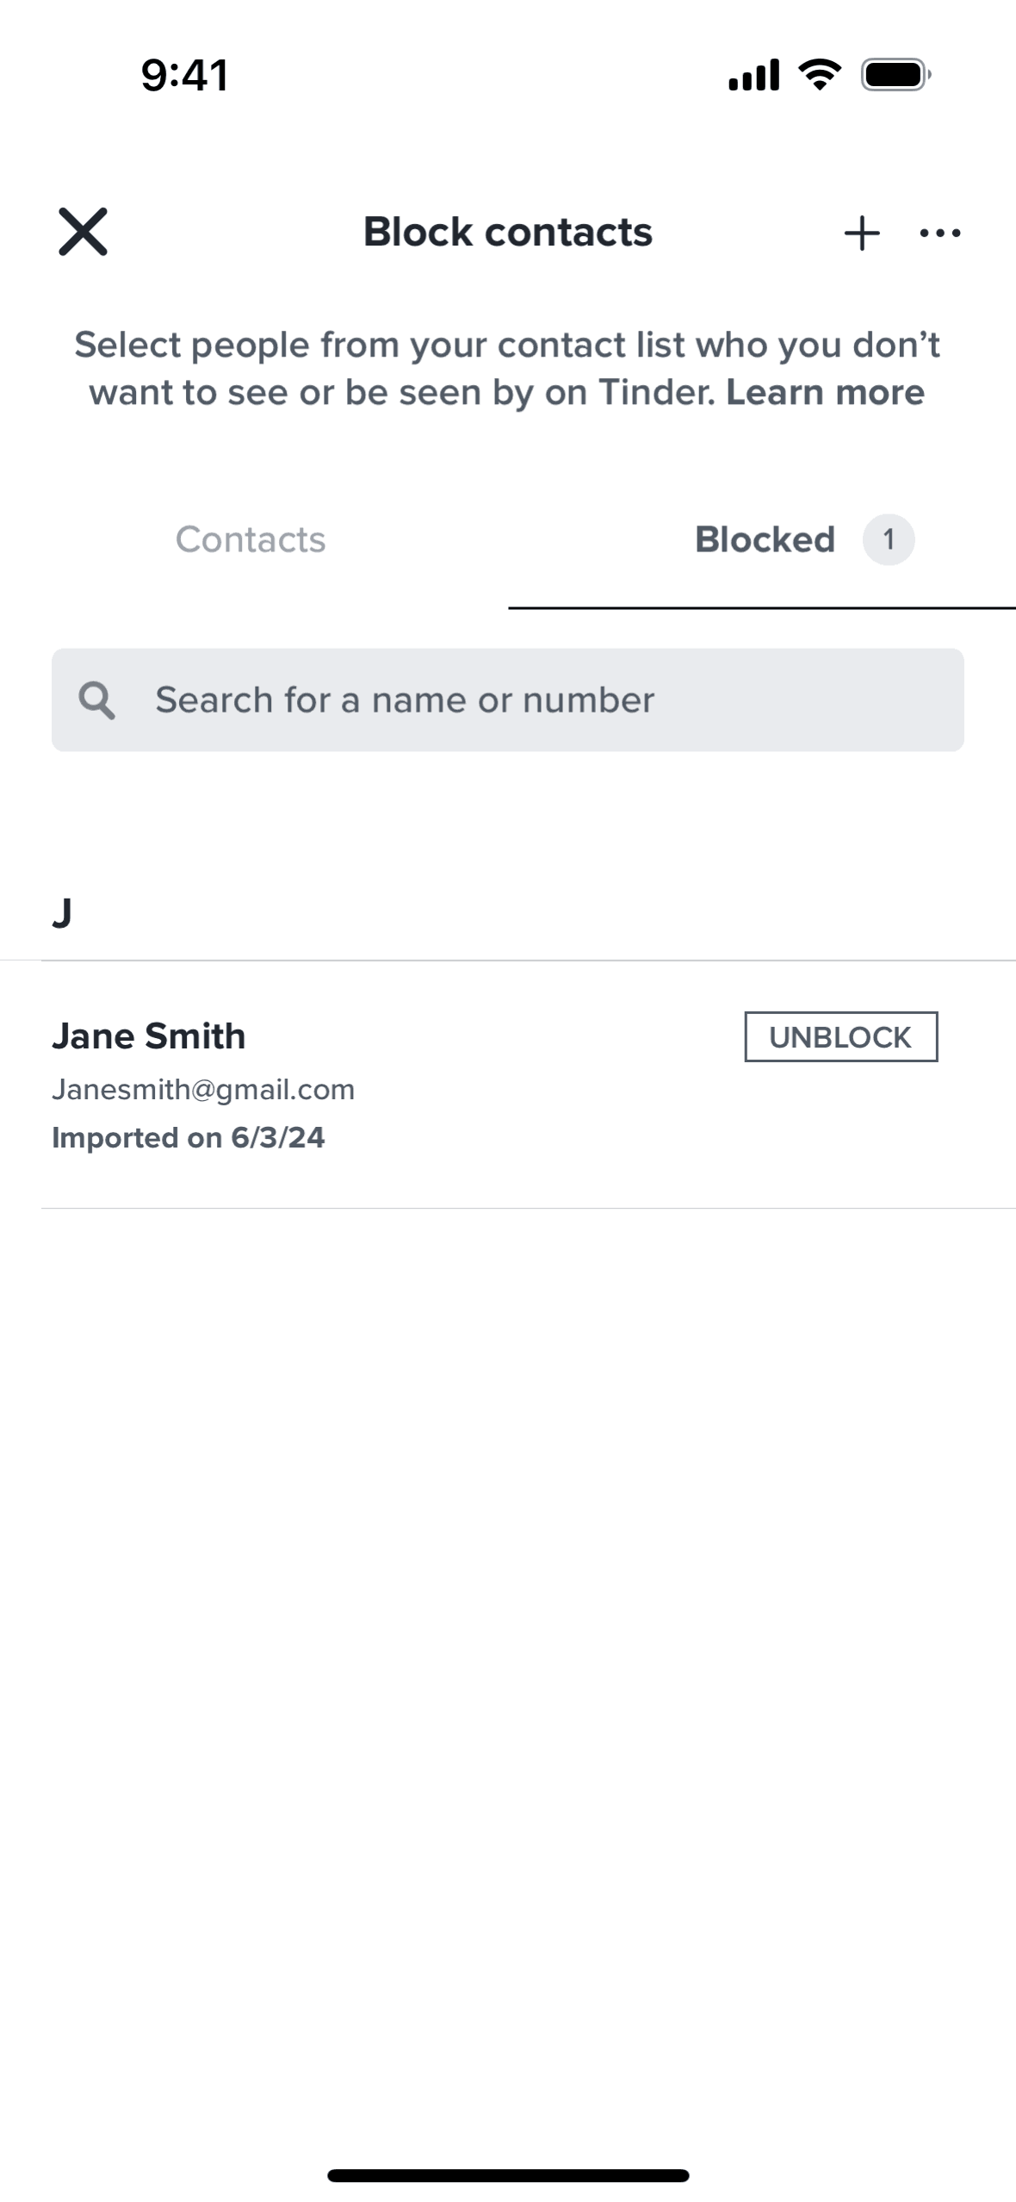This screenshot has width=1016, height=2202.
Task: Tap the Imported on 6/3/24 label
Action: point(189,1138)
